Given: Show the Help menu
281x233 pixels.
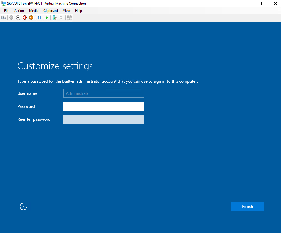Looking at the screenshot, I should [x=78, y=11].
